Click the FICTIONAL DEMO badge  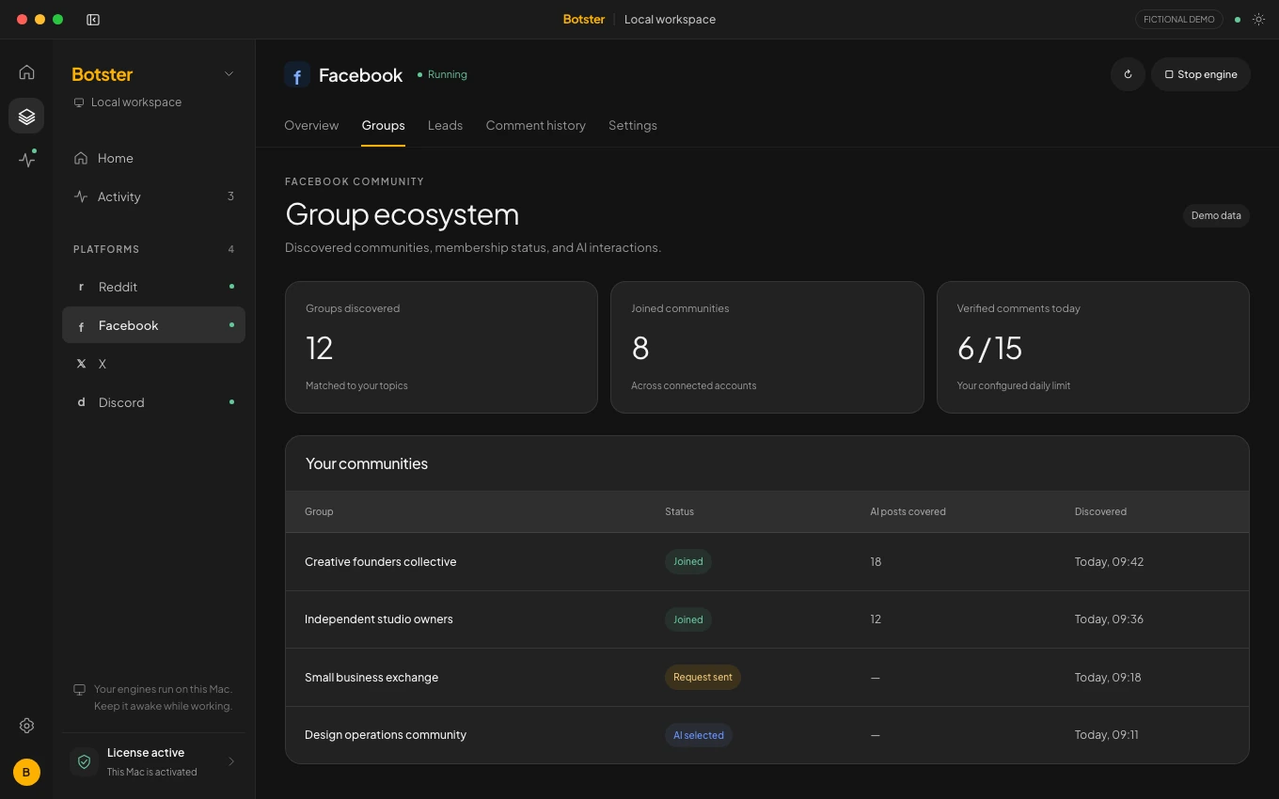(1179, 19)
